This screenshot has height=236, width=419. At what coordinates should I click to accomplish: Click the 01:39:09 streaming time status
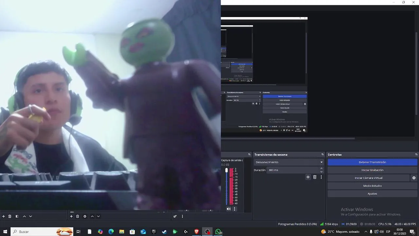(x=349, y=224)
